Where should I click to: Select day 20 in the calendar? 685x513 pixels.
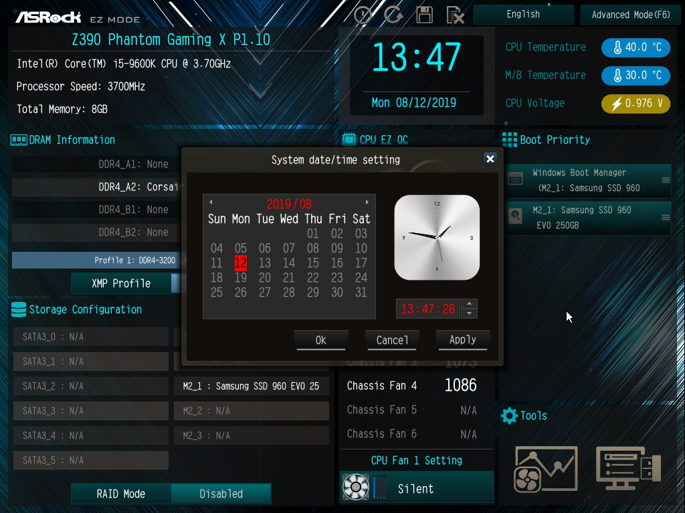(x=265, y=277)
